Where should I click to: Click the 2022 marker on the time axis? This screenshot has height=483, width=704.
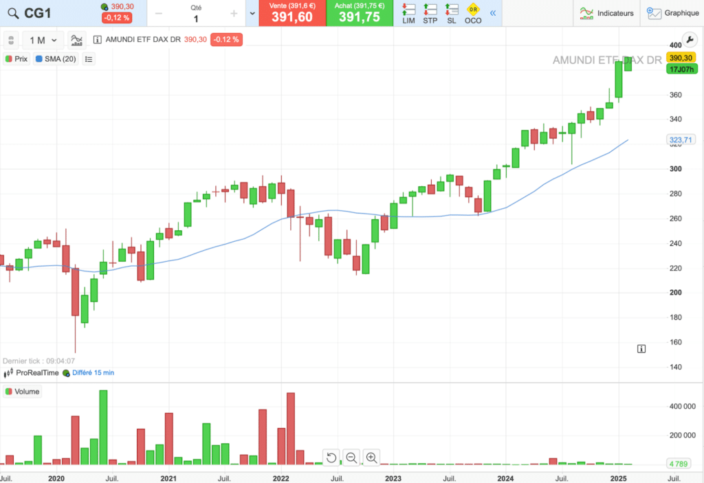pos(281,478)
